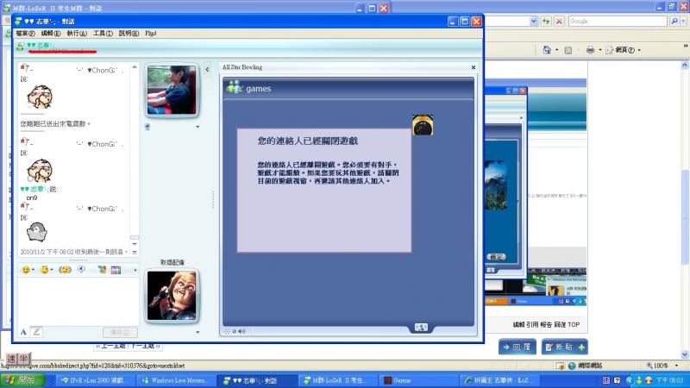Click the invite contact icon in games panel
This screenshot has width=690, height=388.
pyautogui.click(x=421, y=328)
